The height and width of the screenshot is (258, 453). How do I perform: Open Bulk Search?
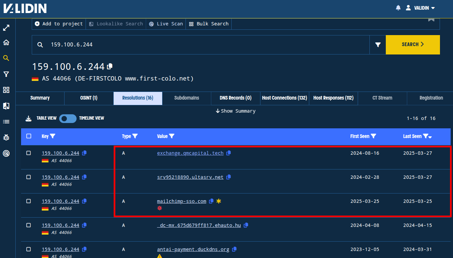209,24
